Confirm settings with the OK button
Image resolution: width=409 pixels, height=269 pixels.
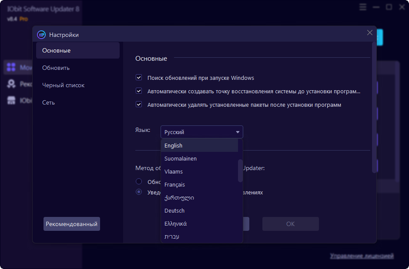click(291, 224)
